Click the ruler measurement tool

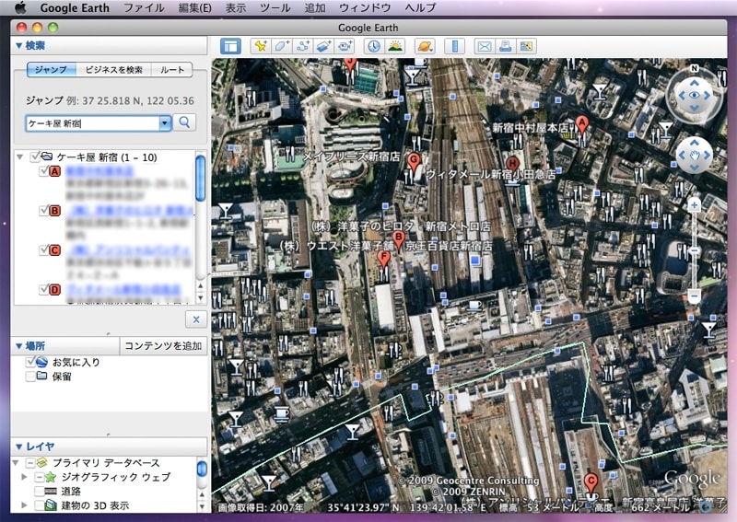pyautogui.click(x=452, y=45)
